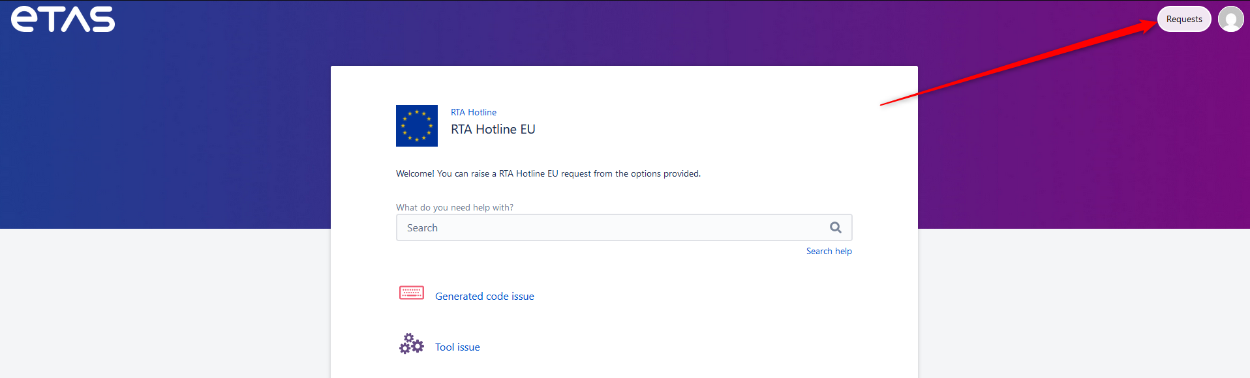Open the RTA Hotline breadcrumb link
The height and width of the screenshot is (378, 1250).
coord(474,112)
